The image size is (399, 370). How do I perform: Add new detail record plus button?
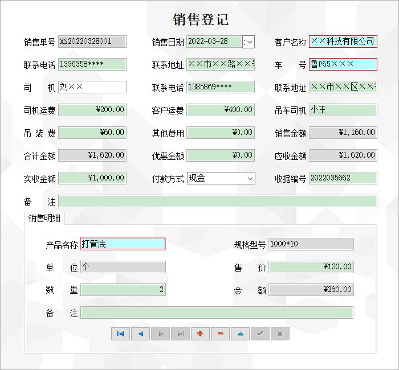pyautogui.click(x=200, y=334)
